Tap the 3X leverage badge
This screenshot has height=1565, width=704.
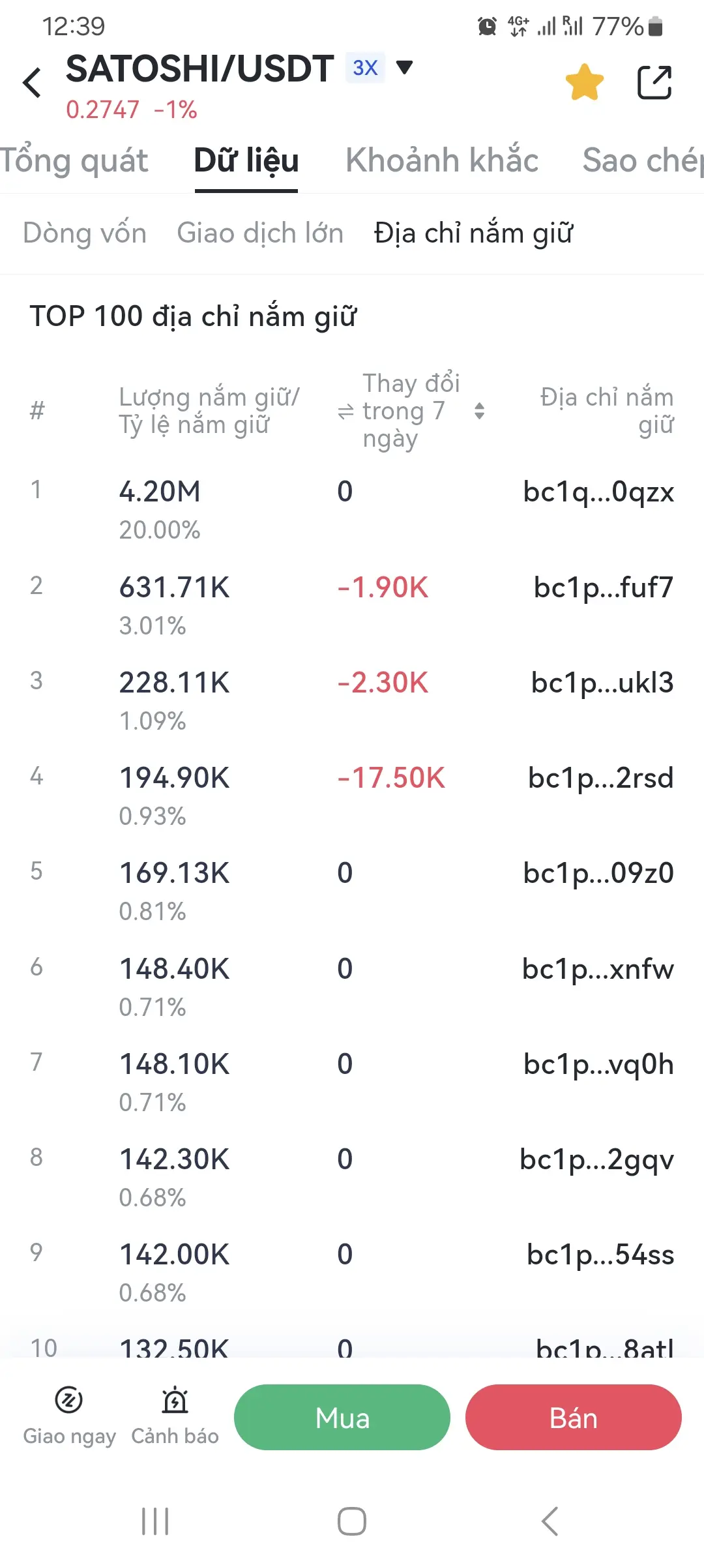(x=365, y=68)
